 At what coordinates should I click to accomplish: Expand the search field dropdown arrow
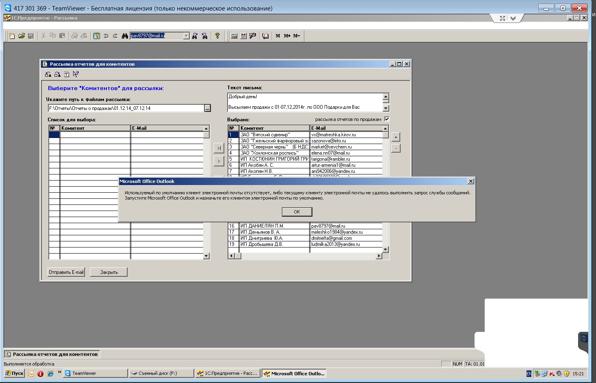pos(186,36)
